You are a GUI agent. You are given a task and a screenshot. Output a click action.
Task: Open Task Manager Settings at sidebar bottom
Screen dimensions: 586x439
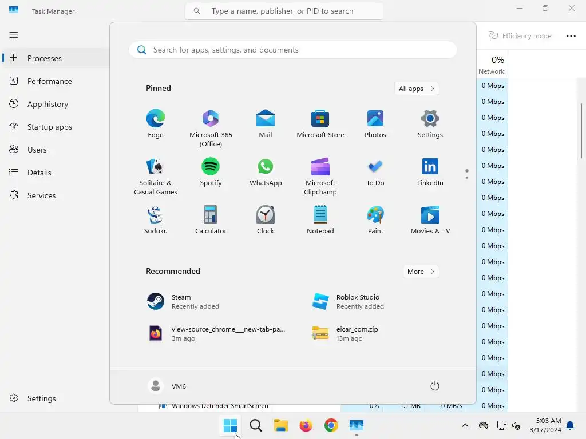pyautogui.click(x=56, y=398)
